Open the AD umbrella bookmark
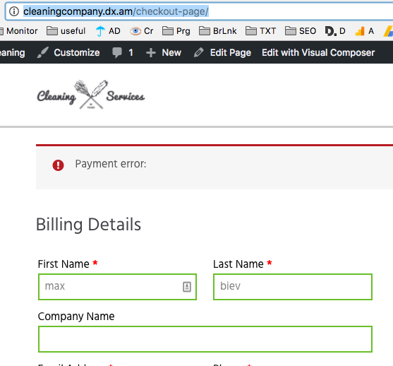Screen dimensions: 393x366 click(x=108, y=31)
